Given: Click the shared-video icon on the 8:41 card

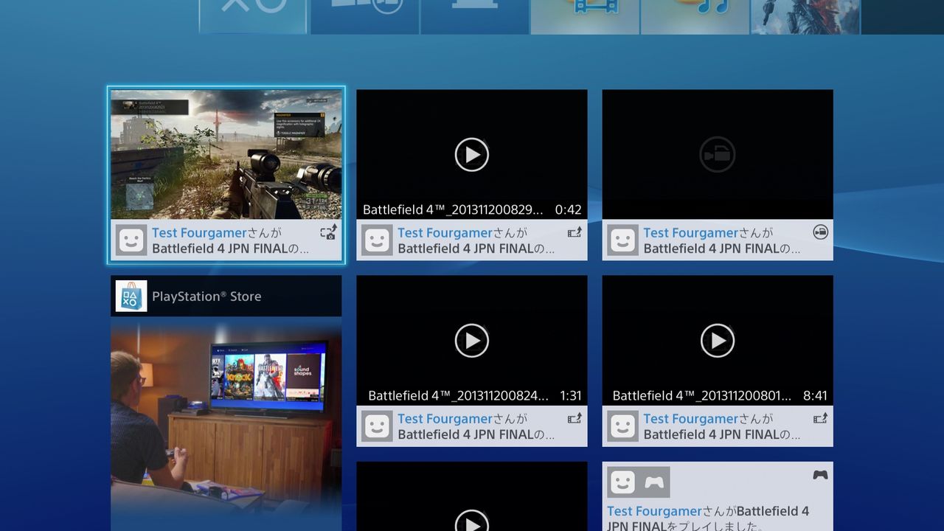Looking at the screenshot, I should coord(820,418).
